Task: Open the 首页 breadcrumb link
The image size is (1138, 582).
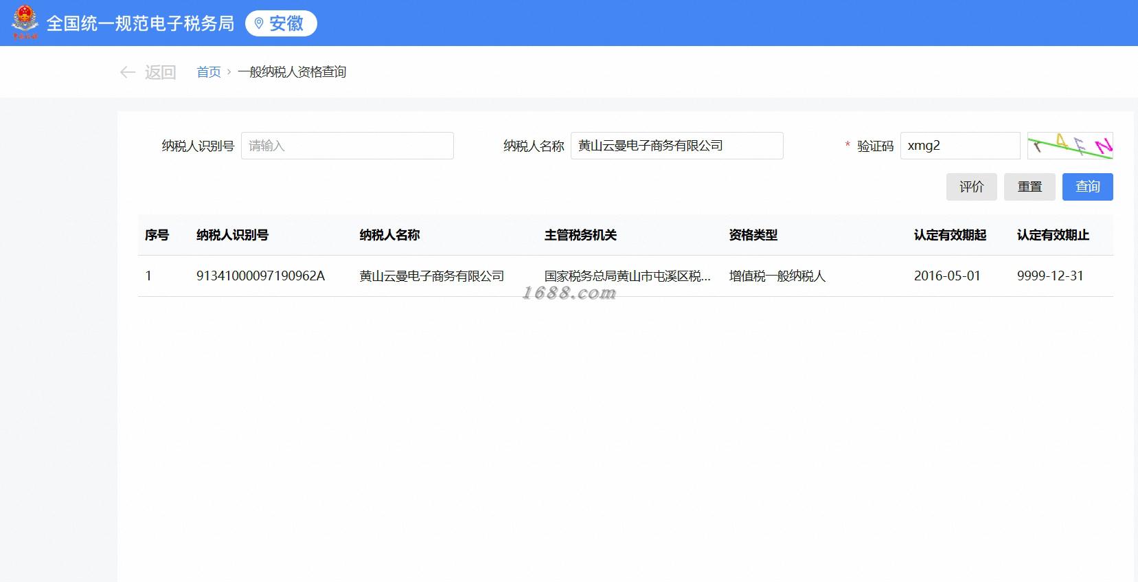Action: (x=209, y=72)
